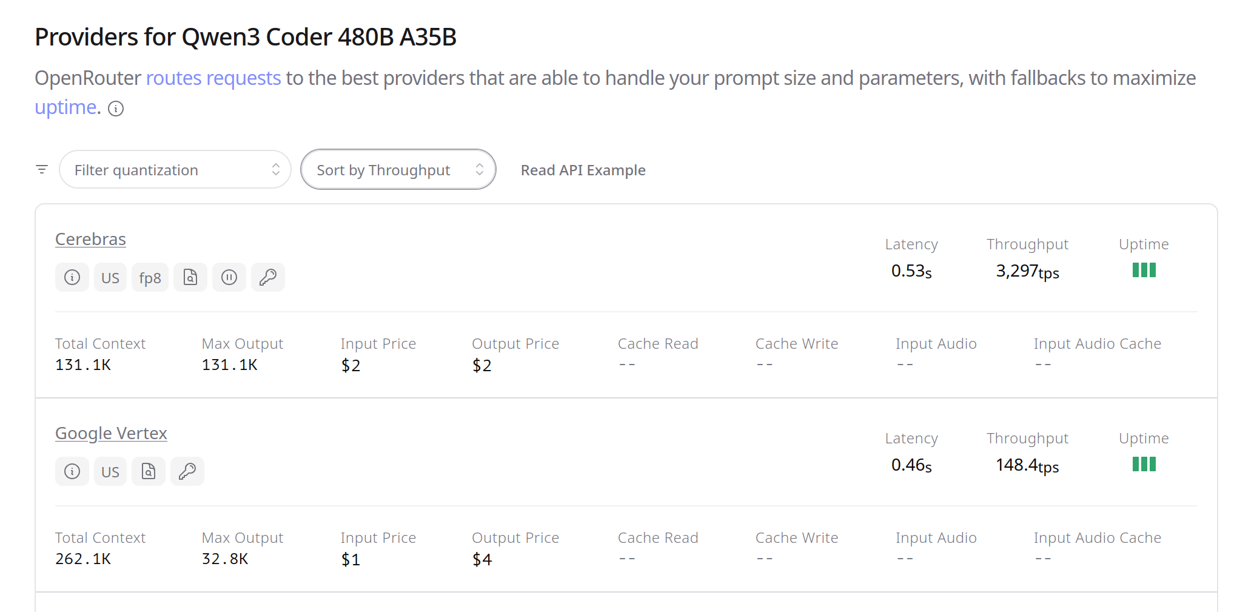
Task: Click Read API Example
Action: point(583,170)
